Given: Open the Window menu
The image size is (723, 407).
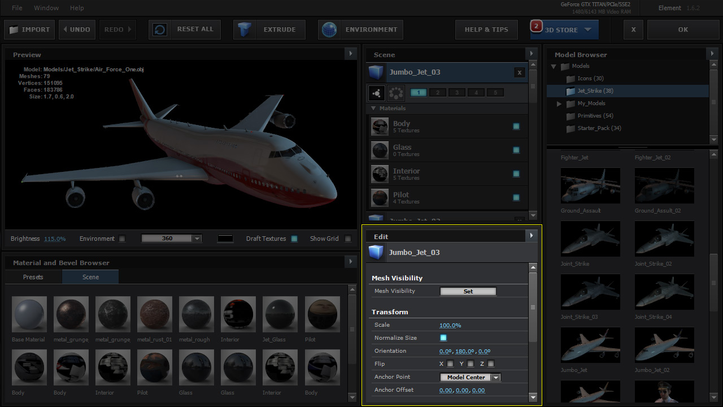Looking at the screenshot, I should click(46, 8).
